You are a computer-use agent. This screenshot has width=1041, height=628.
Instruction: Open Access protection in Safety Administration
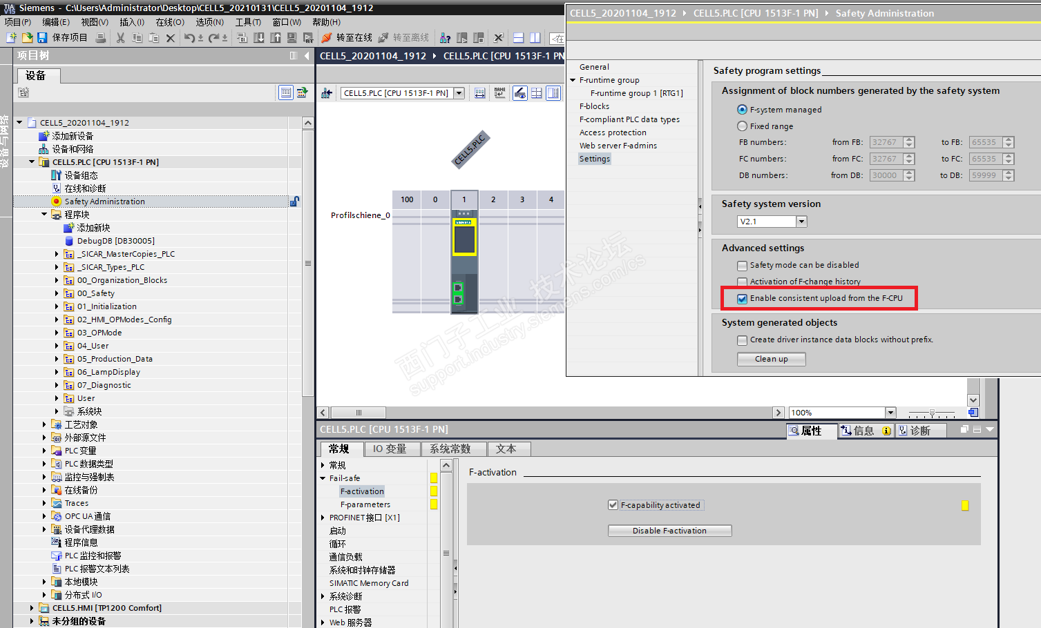click(613, 133)
